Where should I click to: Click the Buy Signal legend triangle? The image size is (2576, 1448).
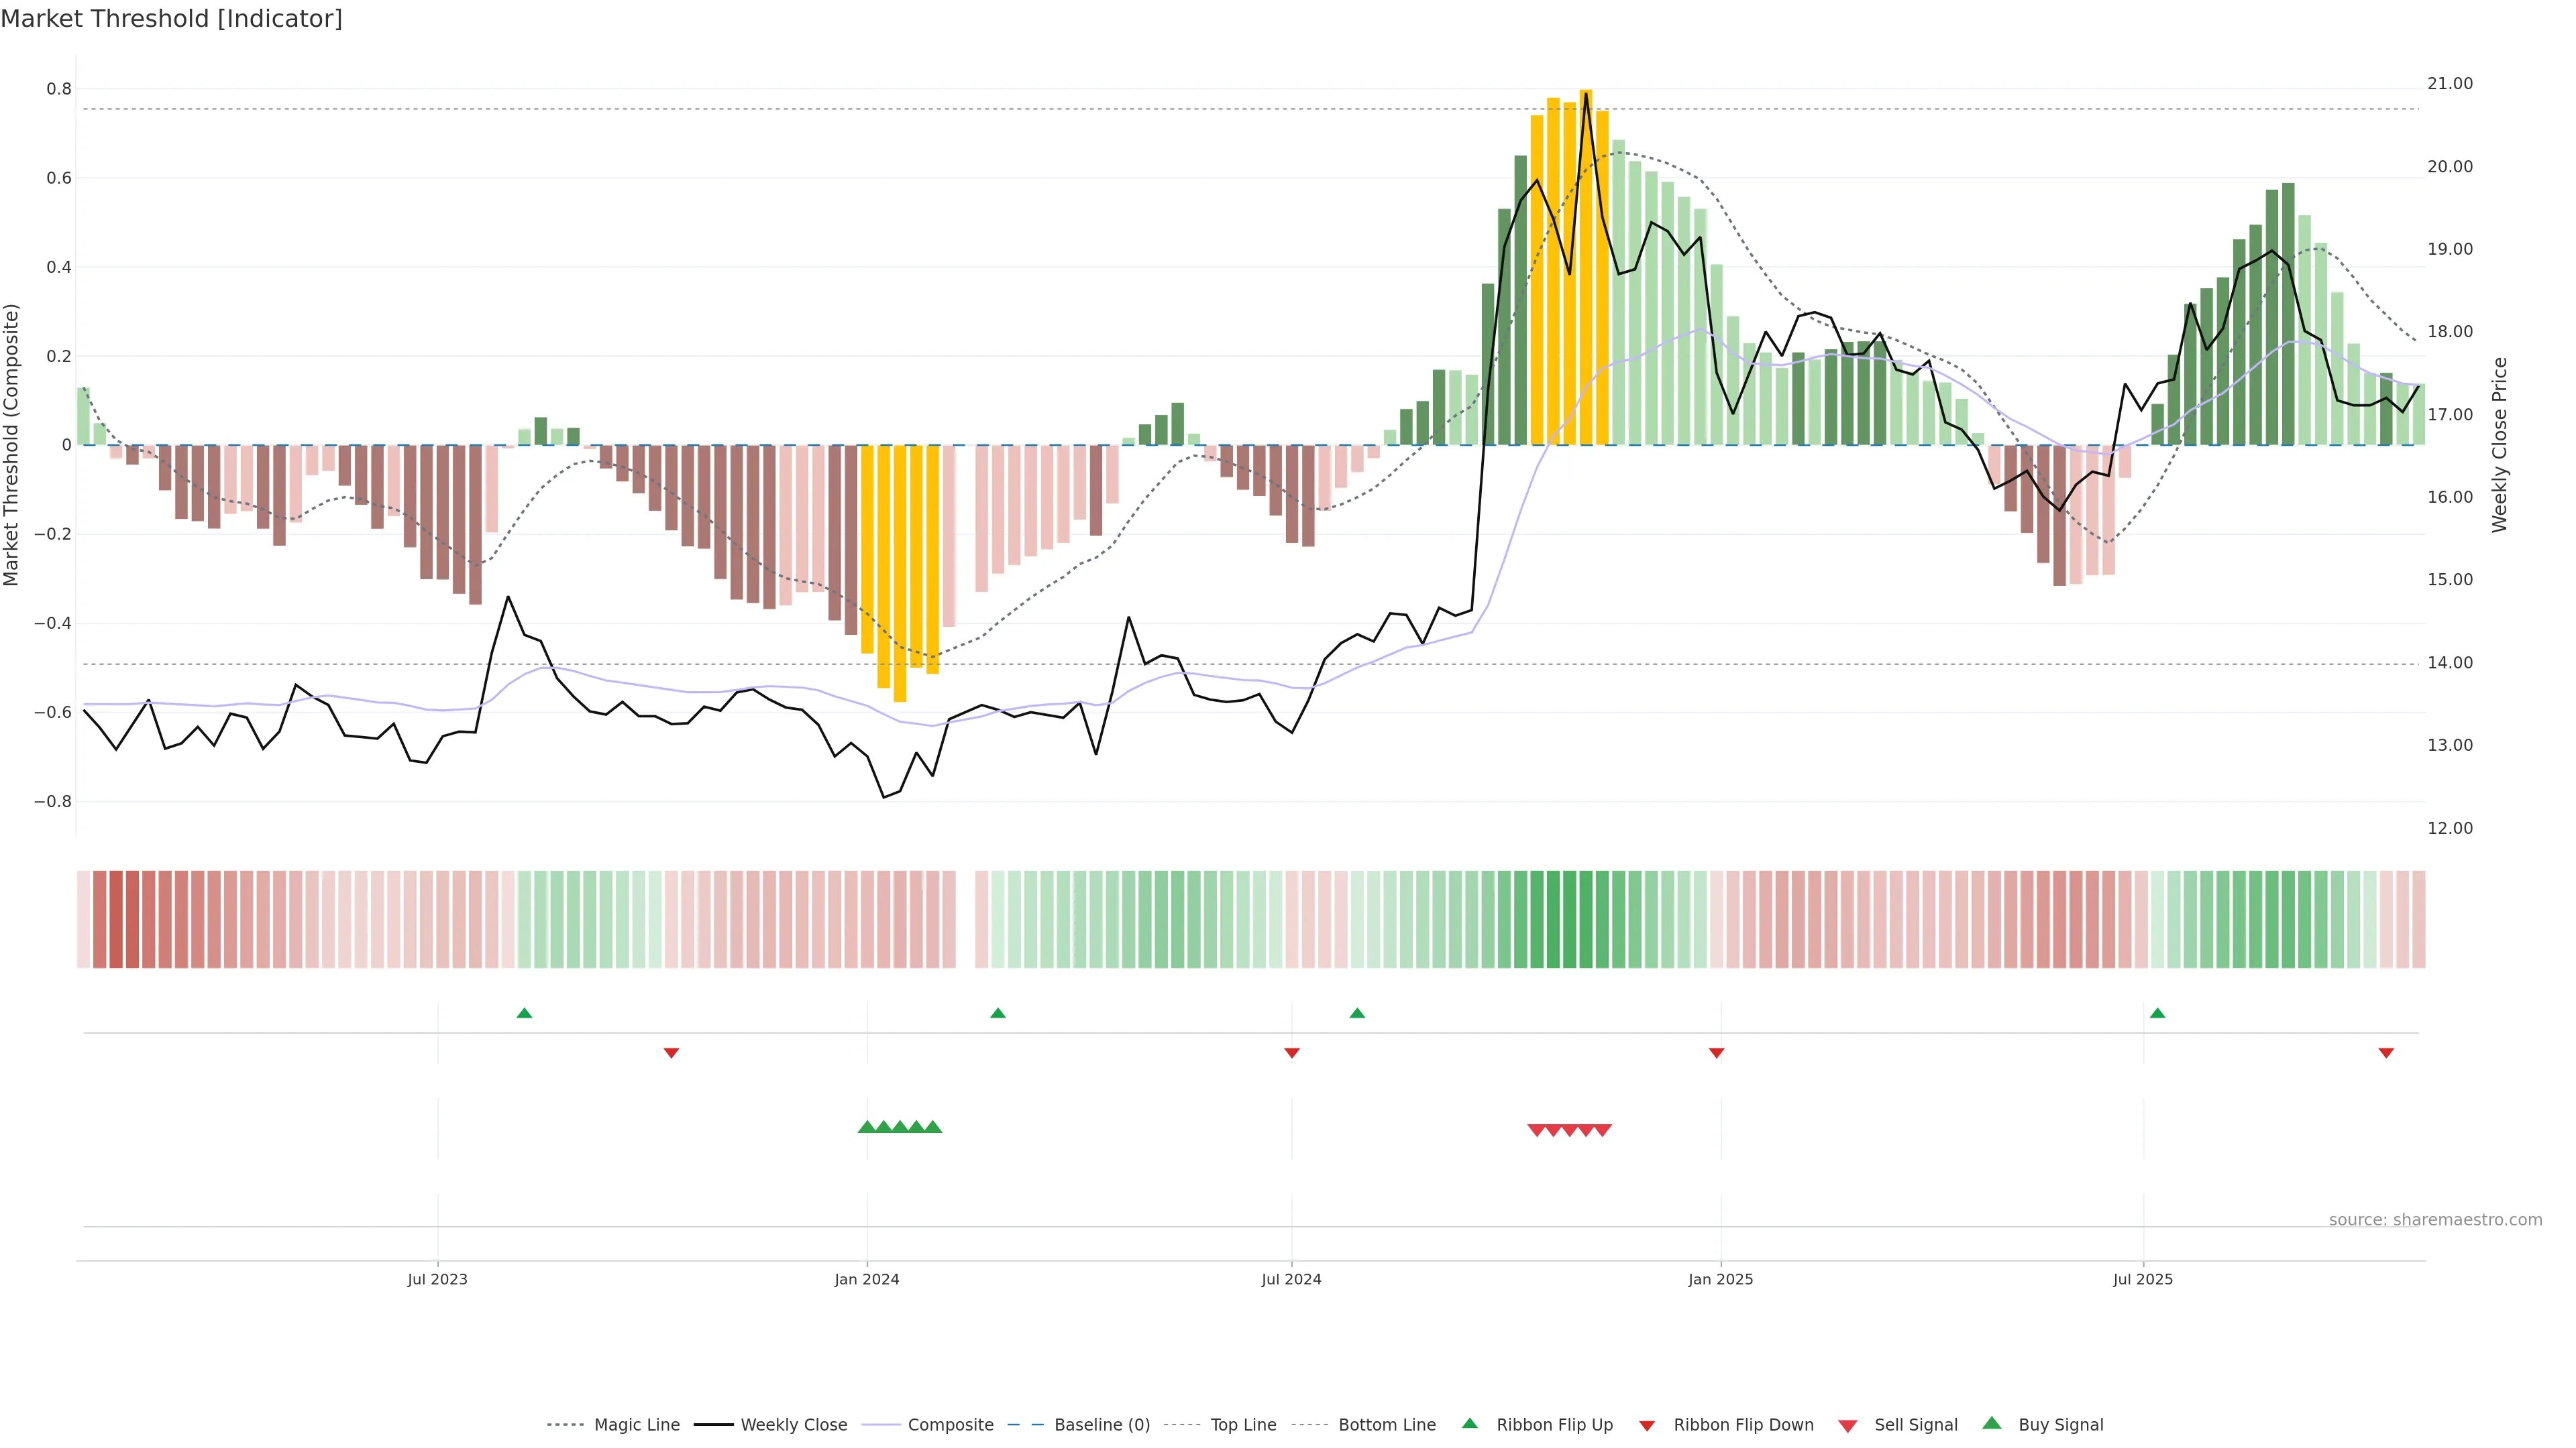pos(1991,1423)
